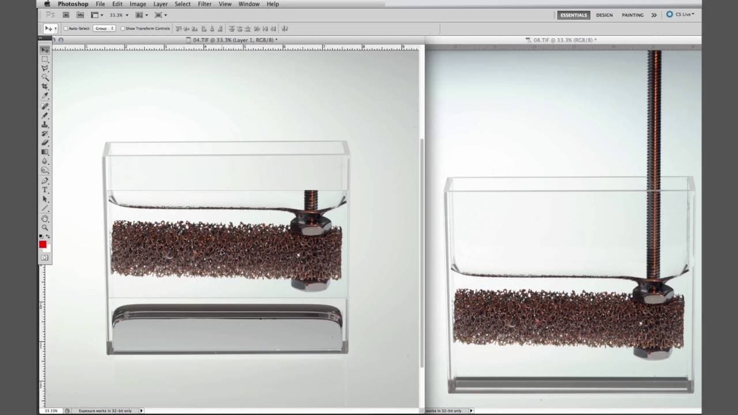
Task: Switch to the Essentials workspace
Action: pos(574,15)
